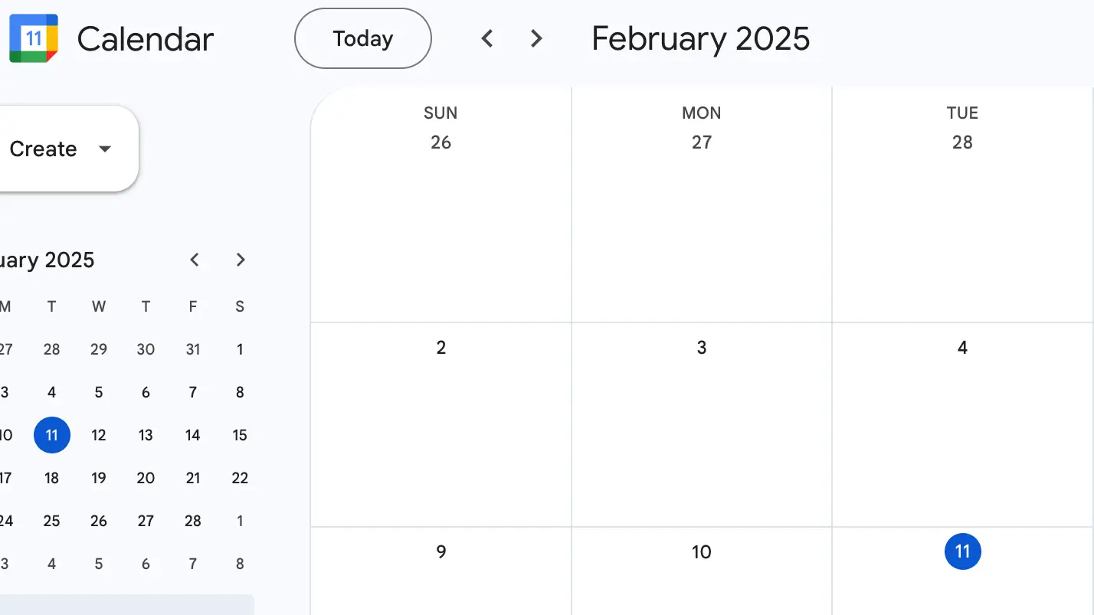Open the day cell for January 26
The width and height of the screenshot is (1094, 615).
(441, 214)
